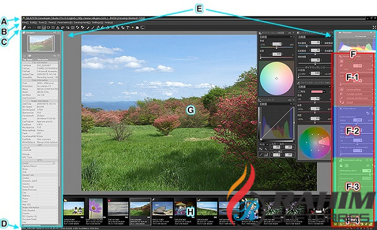Click the hue value field in white balance panel
This screenshot has height=230, width=377.
coord(277,44)
